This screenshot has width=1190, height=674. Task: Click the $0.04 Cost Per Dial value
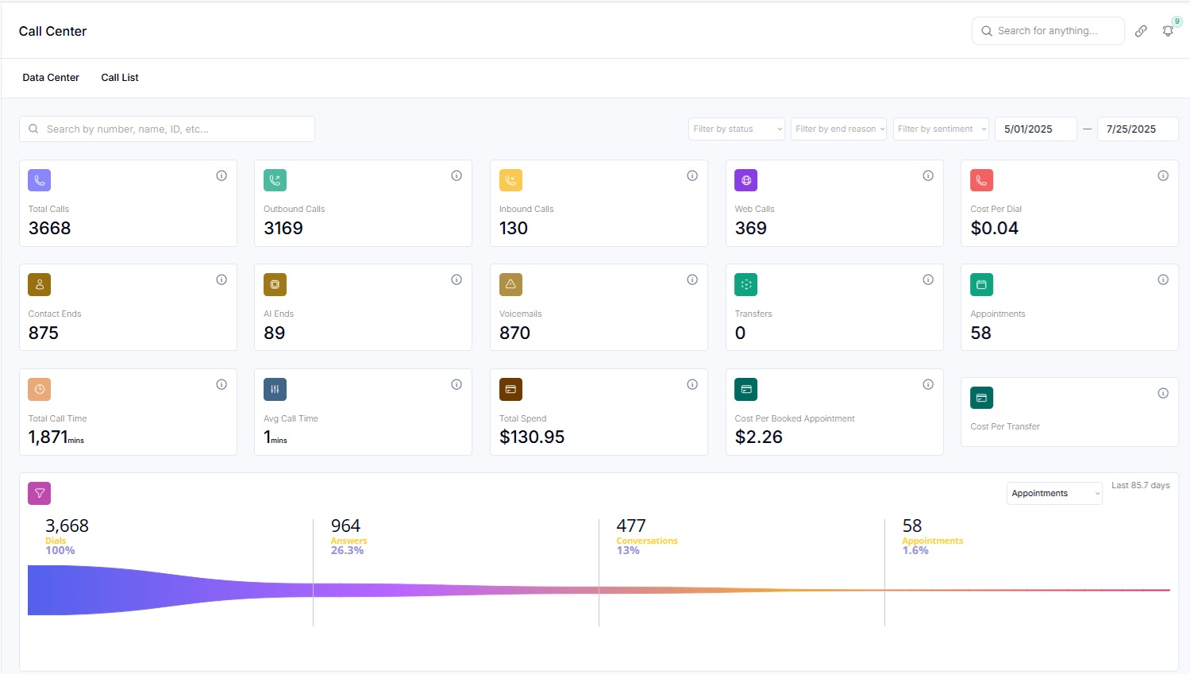click(x=995, y=228)
